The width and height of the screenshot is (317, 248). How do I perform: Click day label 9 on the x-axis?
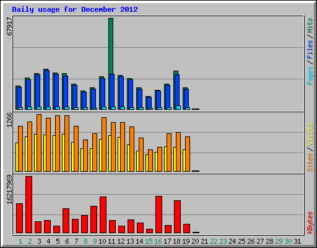pos(95,241)
